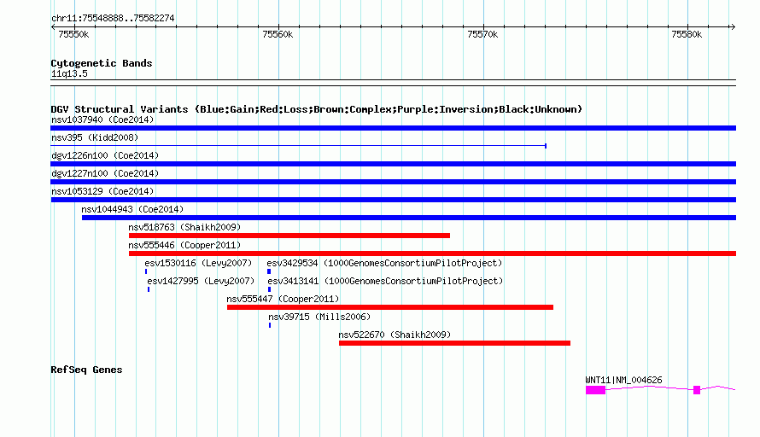Click the nsv1053129 (Coe2014) label

102,191
